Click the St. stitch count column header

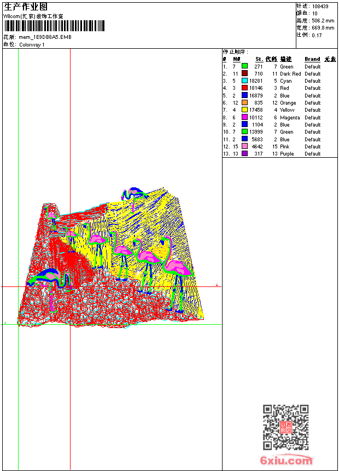(x=259, y=59)
